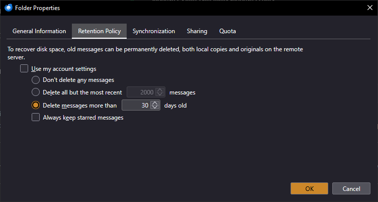The image size is (378, 202).
Task: Choose Delete all but the most recent
Action: click(x=36, y=92)
